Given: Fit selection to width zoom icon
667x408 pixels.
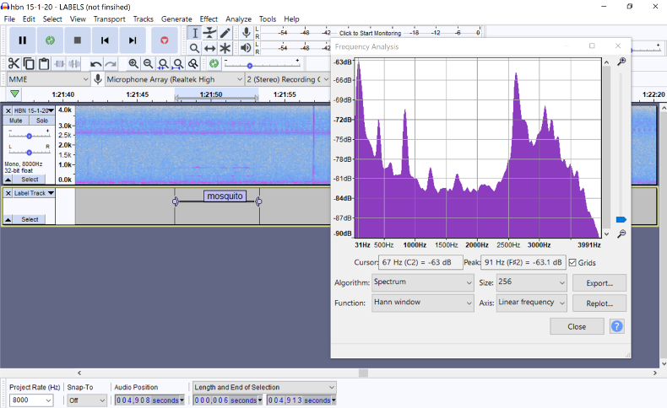Looking at the screenshot, I should pyautogui.click(x=163, y=64).
